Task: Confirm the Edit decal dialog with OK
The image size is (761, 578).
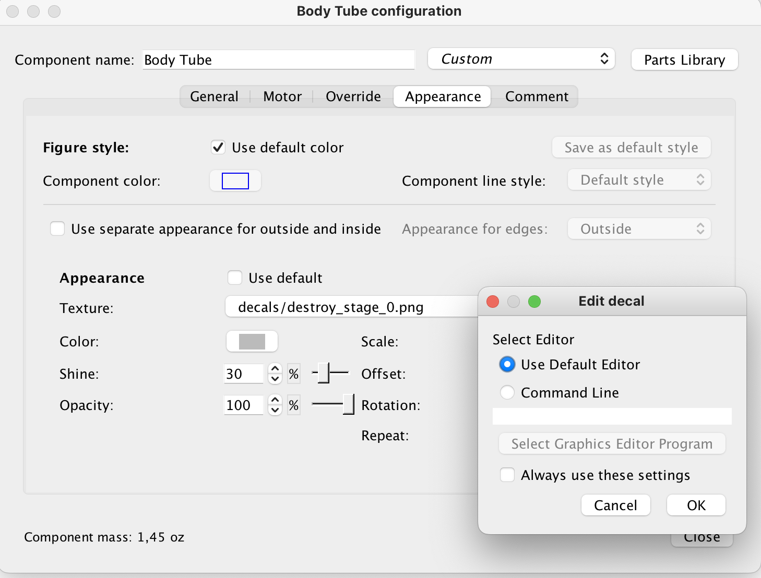Action: [696, 505]
